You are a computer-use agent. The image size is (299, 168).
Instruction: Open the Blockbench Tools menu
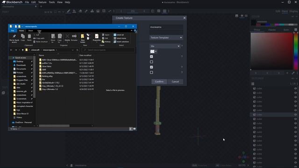[52, 2]
